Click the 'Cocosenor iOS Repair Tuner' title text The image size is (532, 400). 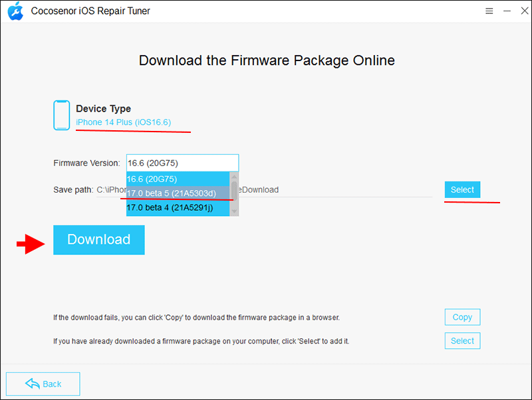click(90, 11)
